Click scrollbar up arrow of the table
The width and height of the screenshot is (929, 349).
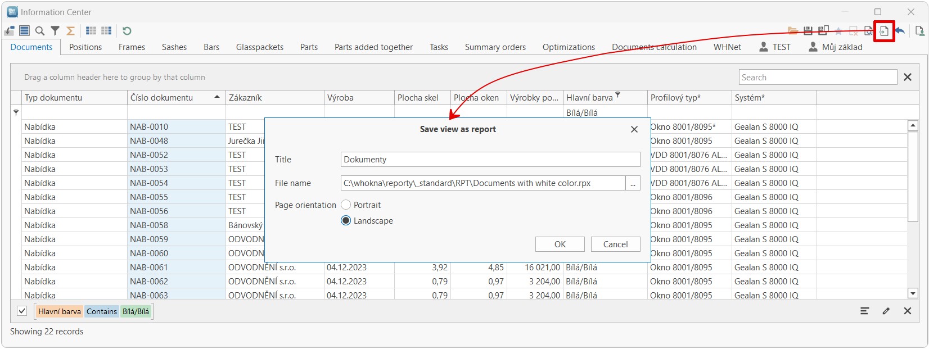pyautogui.click(x=913, y=126)
